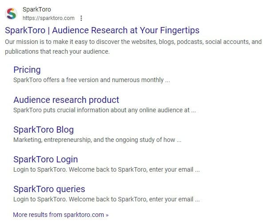Screen dimensions: 270x224
Task: Click the » chevron after More results
Action: 107,215
